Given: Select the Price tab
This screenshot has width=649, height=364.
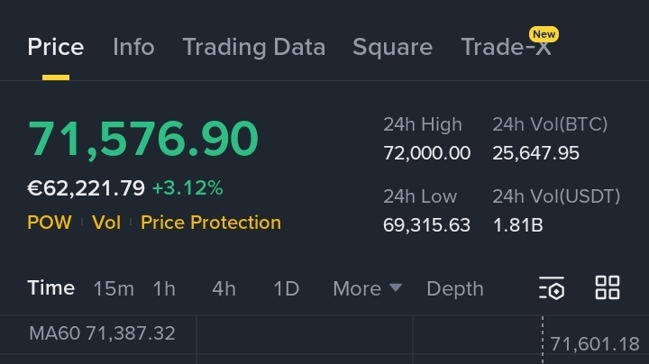Looking at the screenshot, I should tap(56, 47).
